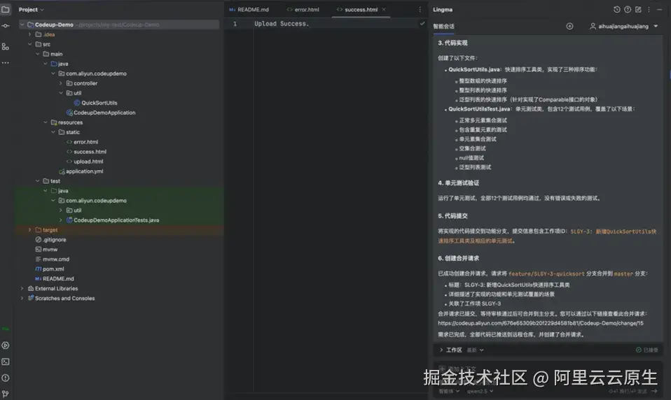Select upload.html in the project tree
Screen dimensions: 671x400
tap(88, 162)
